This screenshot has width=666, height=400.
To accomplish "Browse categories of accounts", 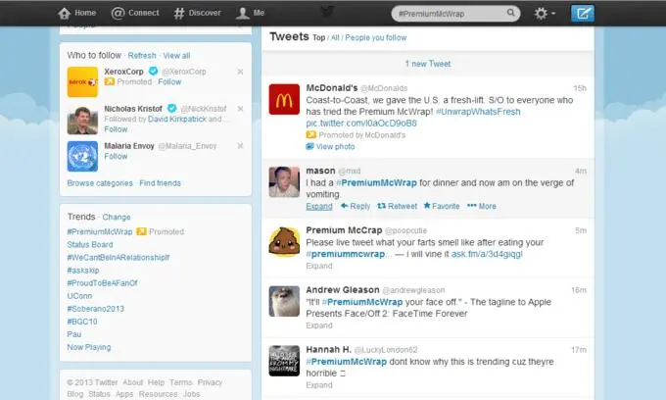I will [x=100, y=183].
